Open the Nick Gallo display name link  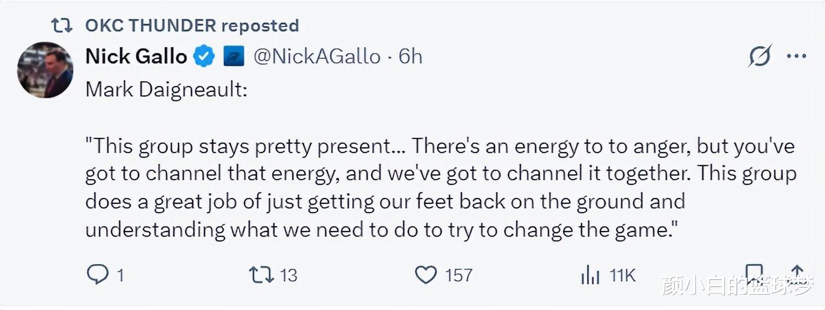tap(136, 57)
